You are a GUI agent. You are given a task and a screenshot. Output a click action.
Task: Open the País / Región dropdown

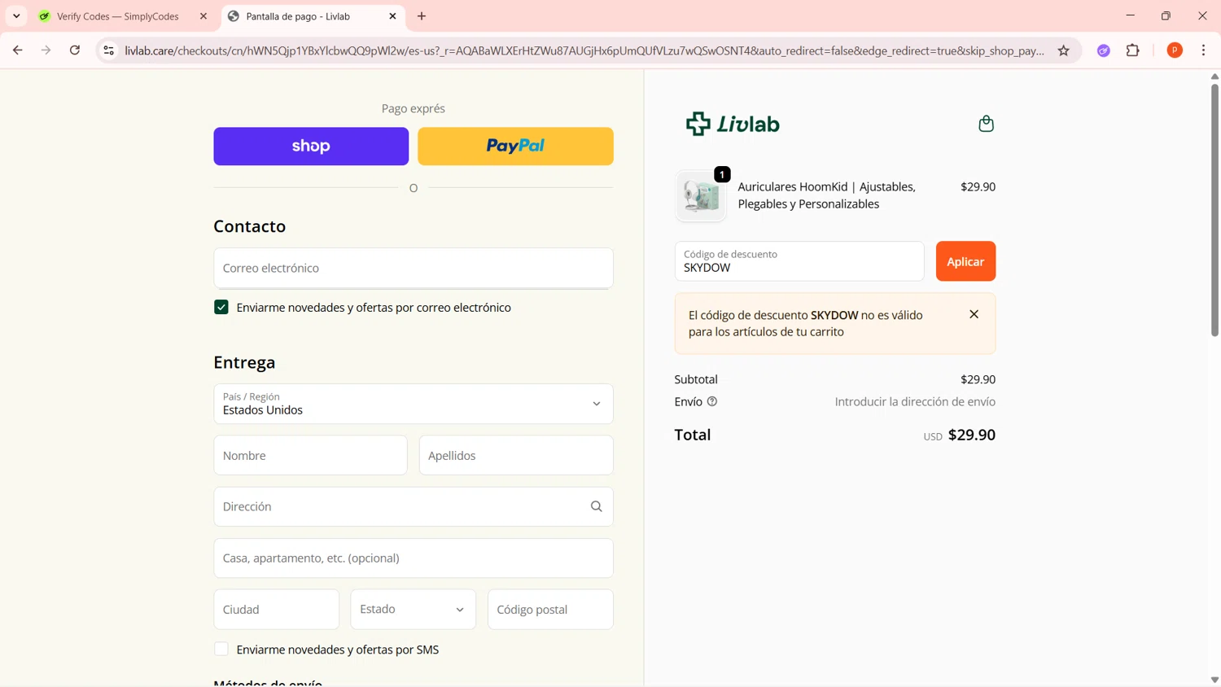coord(414,404)
